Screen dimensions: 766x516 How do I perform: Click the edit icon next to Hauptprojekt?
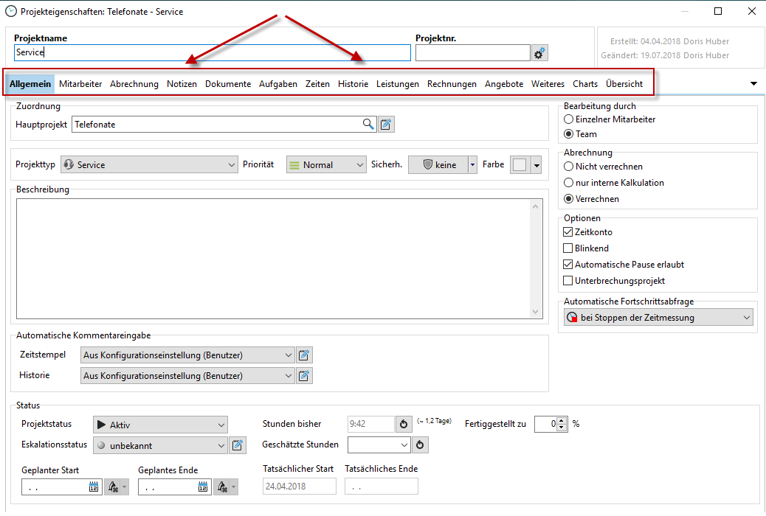386,125
